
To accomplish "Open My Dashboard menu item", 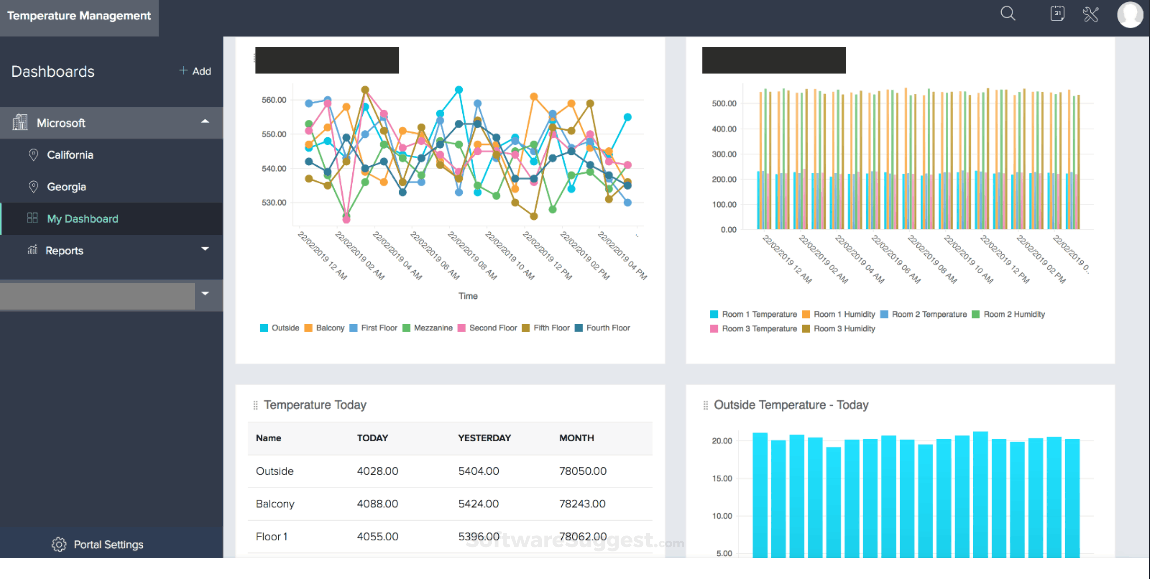I will click(x=83, y=219).
